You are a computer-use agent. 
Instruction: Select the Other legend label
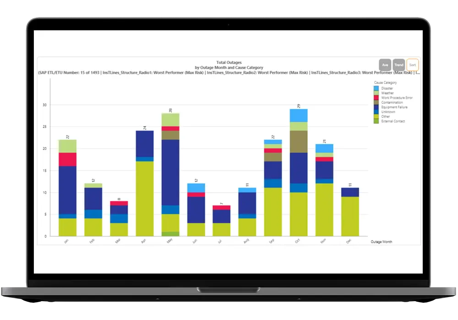[386, 117]
